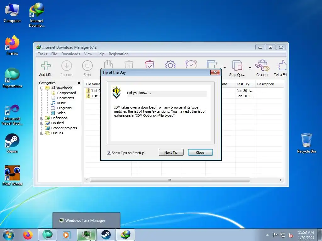Image resolution: width=322 pixels, height=241 pixels.
Task: Select Microsoft Visual Studio desktop shortcut
Action: click(x=12, y=115)
